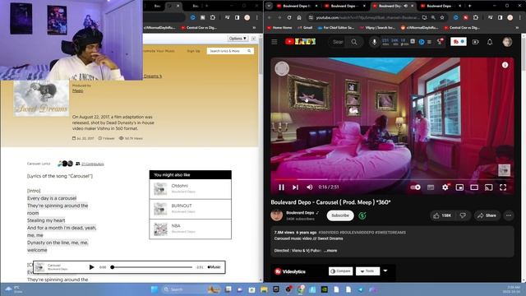Open BURNOUT song suggestion
This screenshot has width=526, height=296.
click(x=190, y=209)
